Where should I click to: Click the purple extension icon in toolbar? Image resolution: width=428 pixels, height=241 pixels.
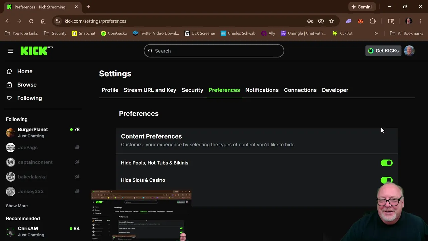[348, 21]
